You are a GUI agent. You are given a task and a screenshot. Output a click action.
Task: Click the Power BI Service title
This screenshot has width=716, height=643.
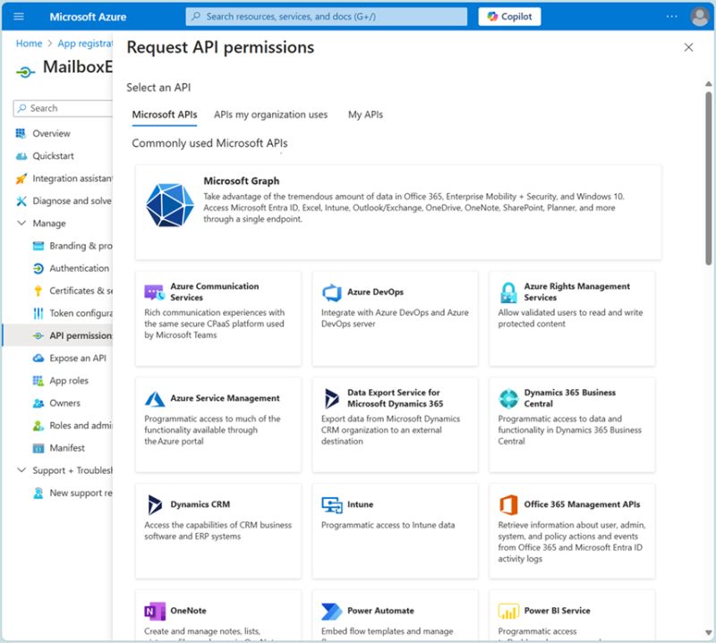[557, 611]
